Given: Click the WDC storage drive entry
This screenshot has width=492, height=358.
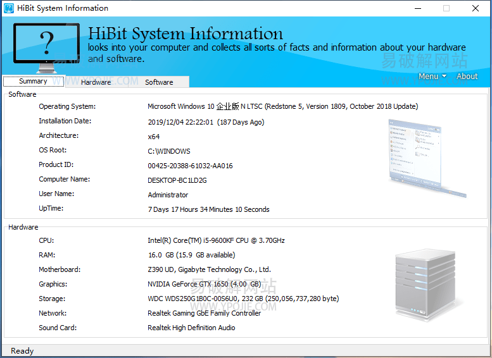Looking at the screenshot, I should point(243,299).
